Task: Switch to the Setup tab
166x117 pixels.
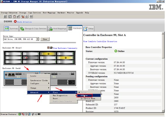Action: (88, 29)
